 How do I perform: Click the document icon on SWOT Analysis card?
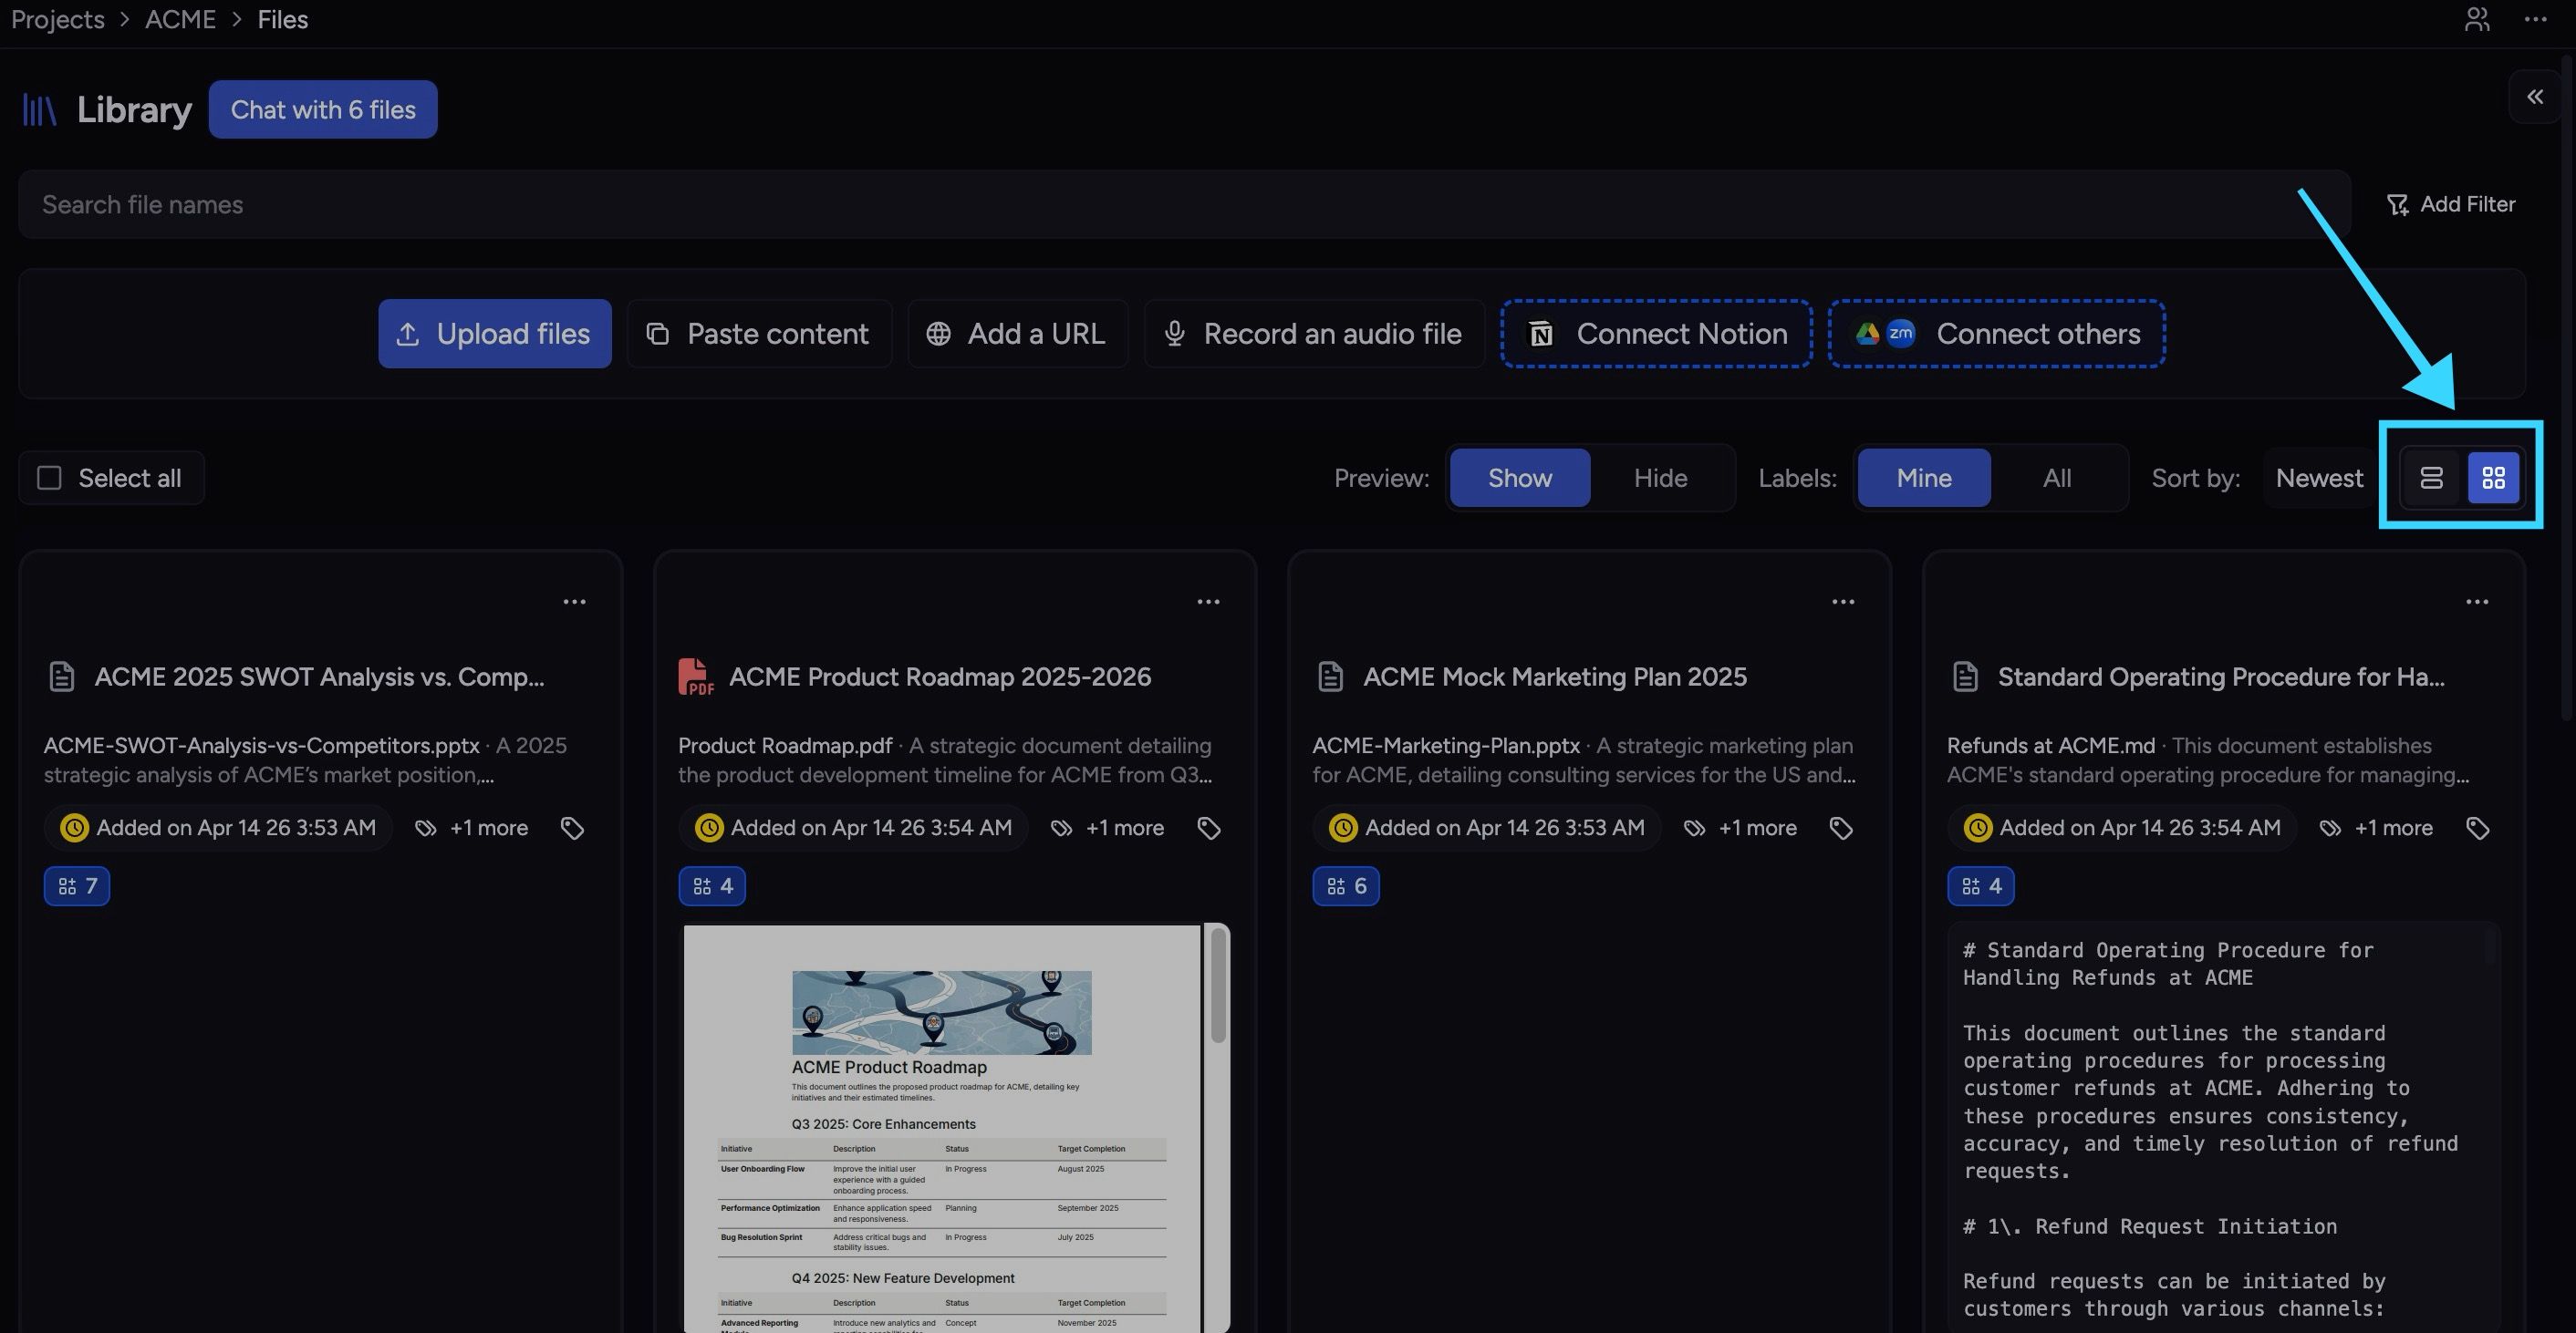pyautogui.click(x=62, y=677)
